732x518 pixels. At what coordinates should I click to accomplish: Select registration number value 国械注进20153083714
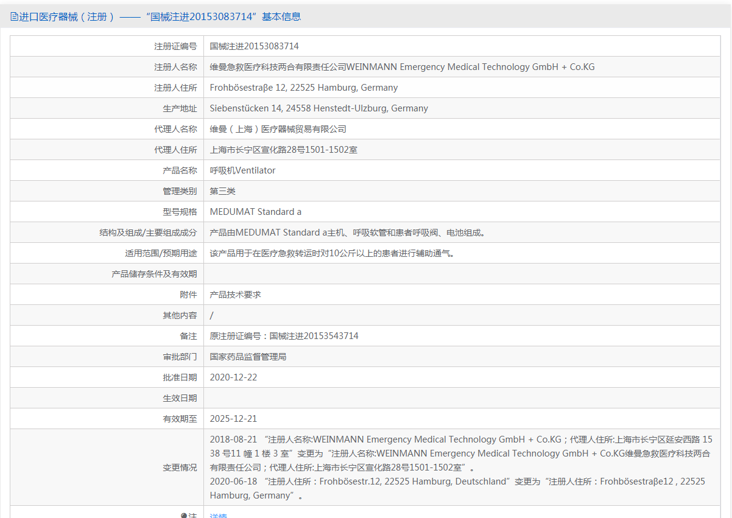(x=254, y=46)
